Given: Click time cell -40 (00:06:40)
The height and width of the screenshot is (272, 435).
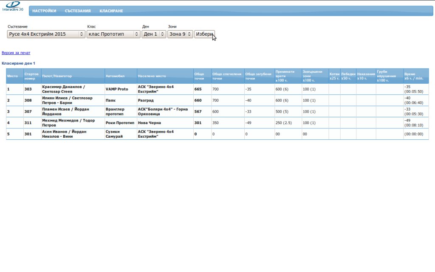Looking at the screenshot, I should click(x=416, y=100).
